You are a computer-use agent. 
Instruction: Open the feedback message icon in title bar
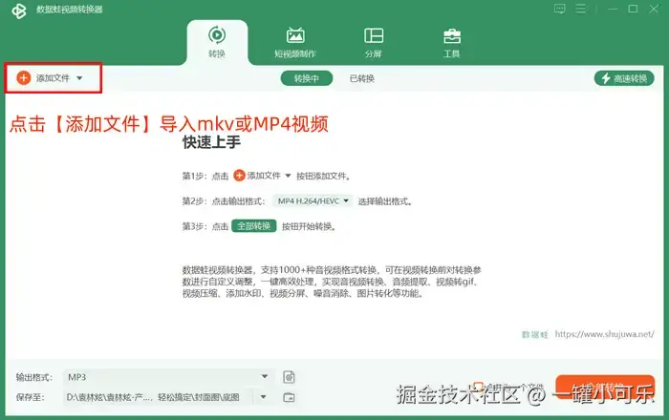[560, 9]
